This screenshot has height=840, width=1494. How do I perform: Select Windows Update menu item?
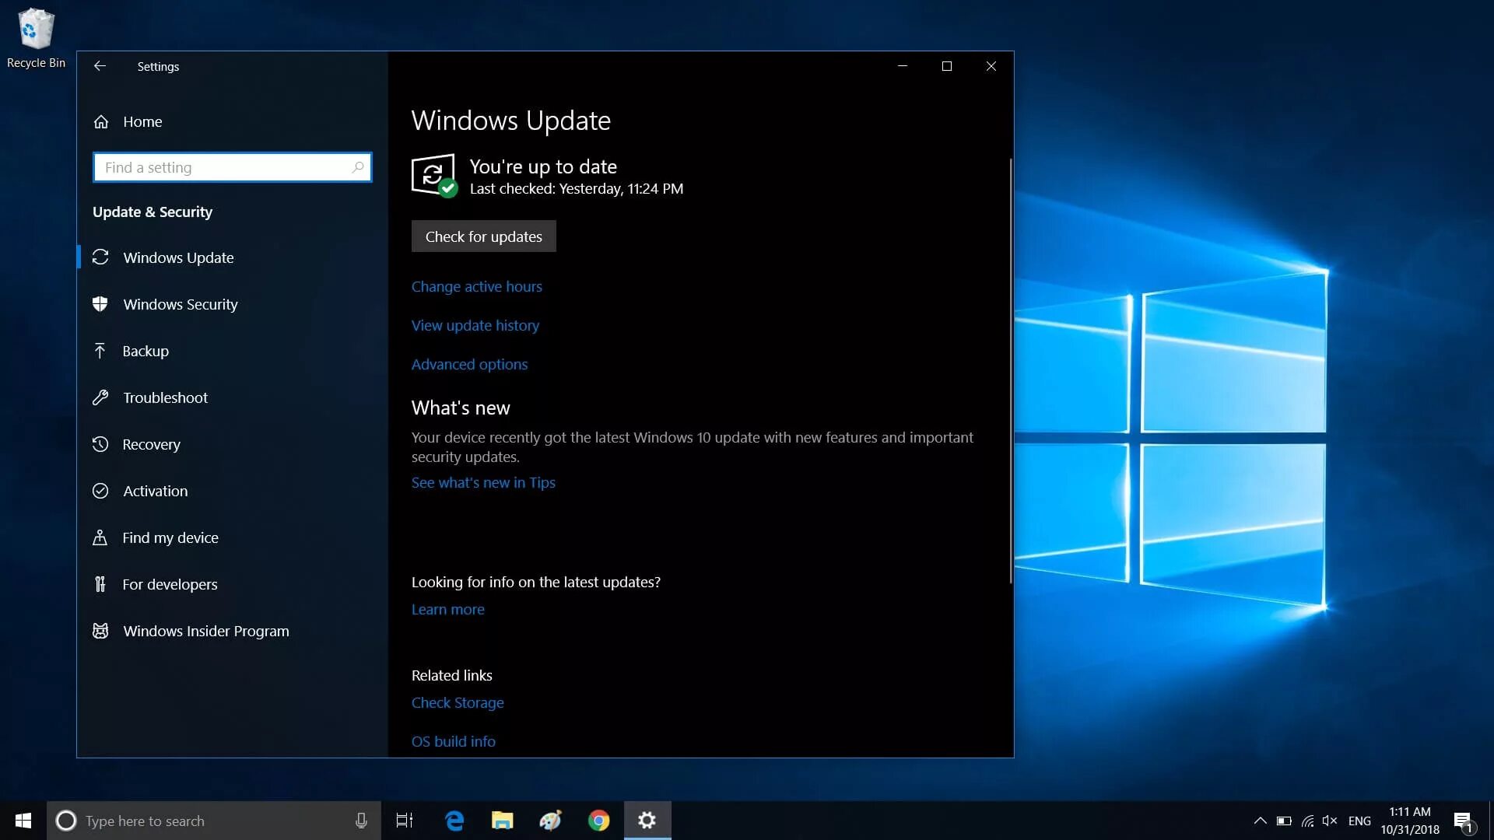[x=178, y=257]
